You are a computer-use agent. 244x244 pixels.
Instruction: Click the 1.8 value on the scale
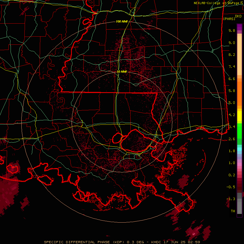pyautogui.click(x=232, y=151)
